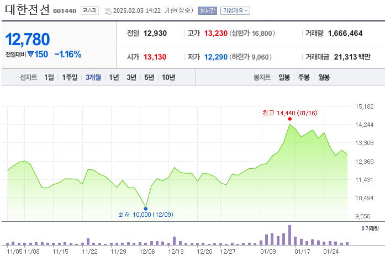Click the 실시간 real-time badge
This screenshot has height=262, width=385.
coord(207,10)
